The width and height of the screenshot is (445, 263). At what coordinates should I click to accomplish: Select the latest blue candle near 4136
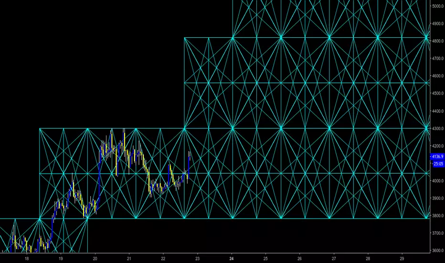tap(189, 167)
